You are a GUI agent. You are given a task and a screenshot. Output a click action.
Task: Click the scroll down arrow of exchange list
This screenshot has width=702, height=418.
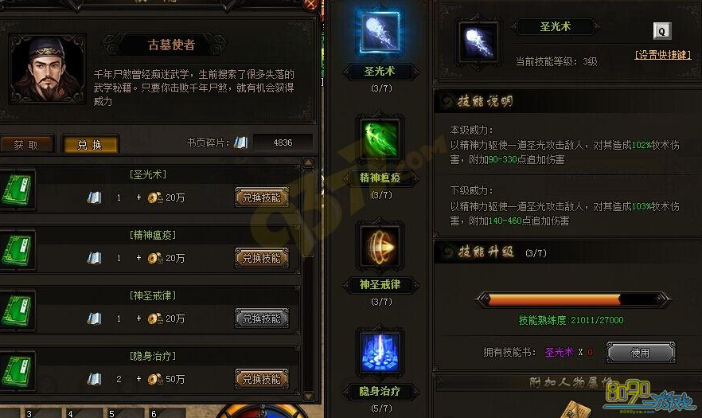309,396
